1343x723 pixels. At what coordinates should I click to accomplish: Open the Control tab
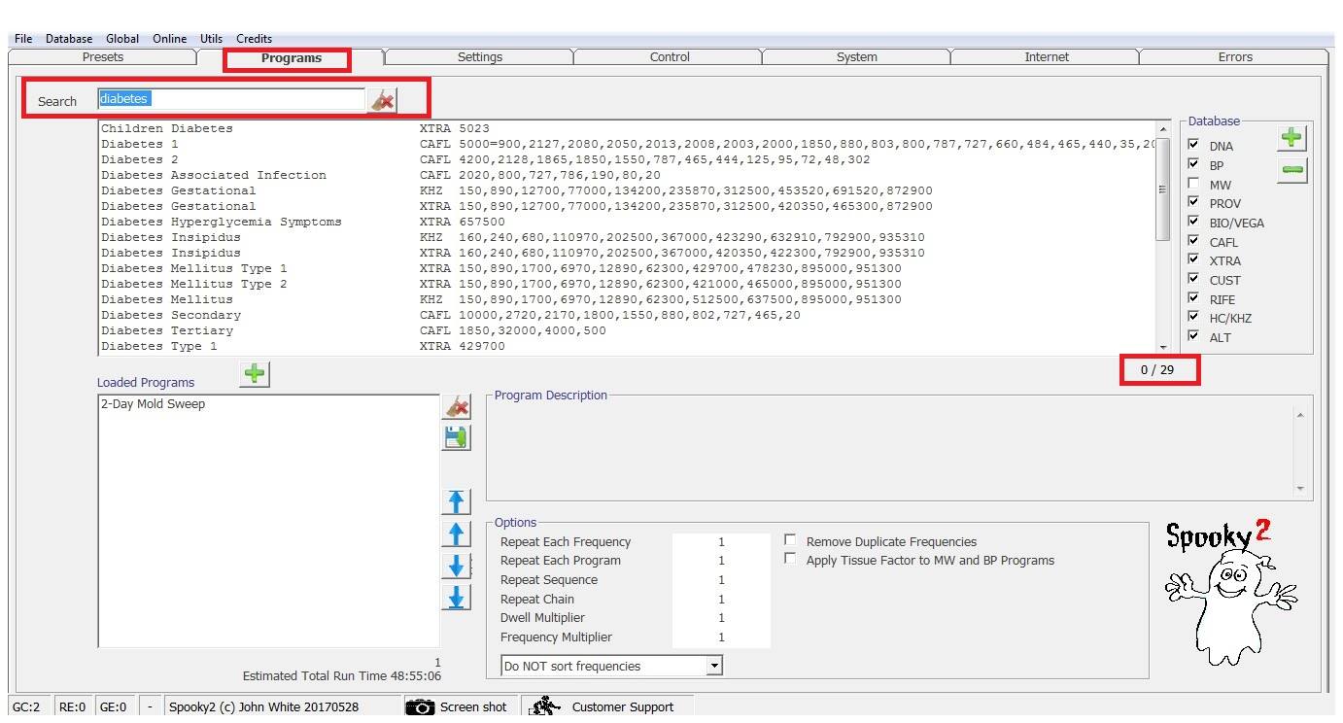670,57
